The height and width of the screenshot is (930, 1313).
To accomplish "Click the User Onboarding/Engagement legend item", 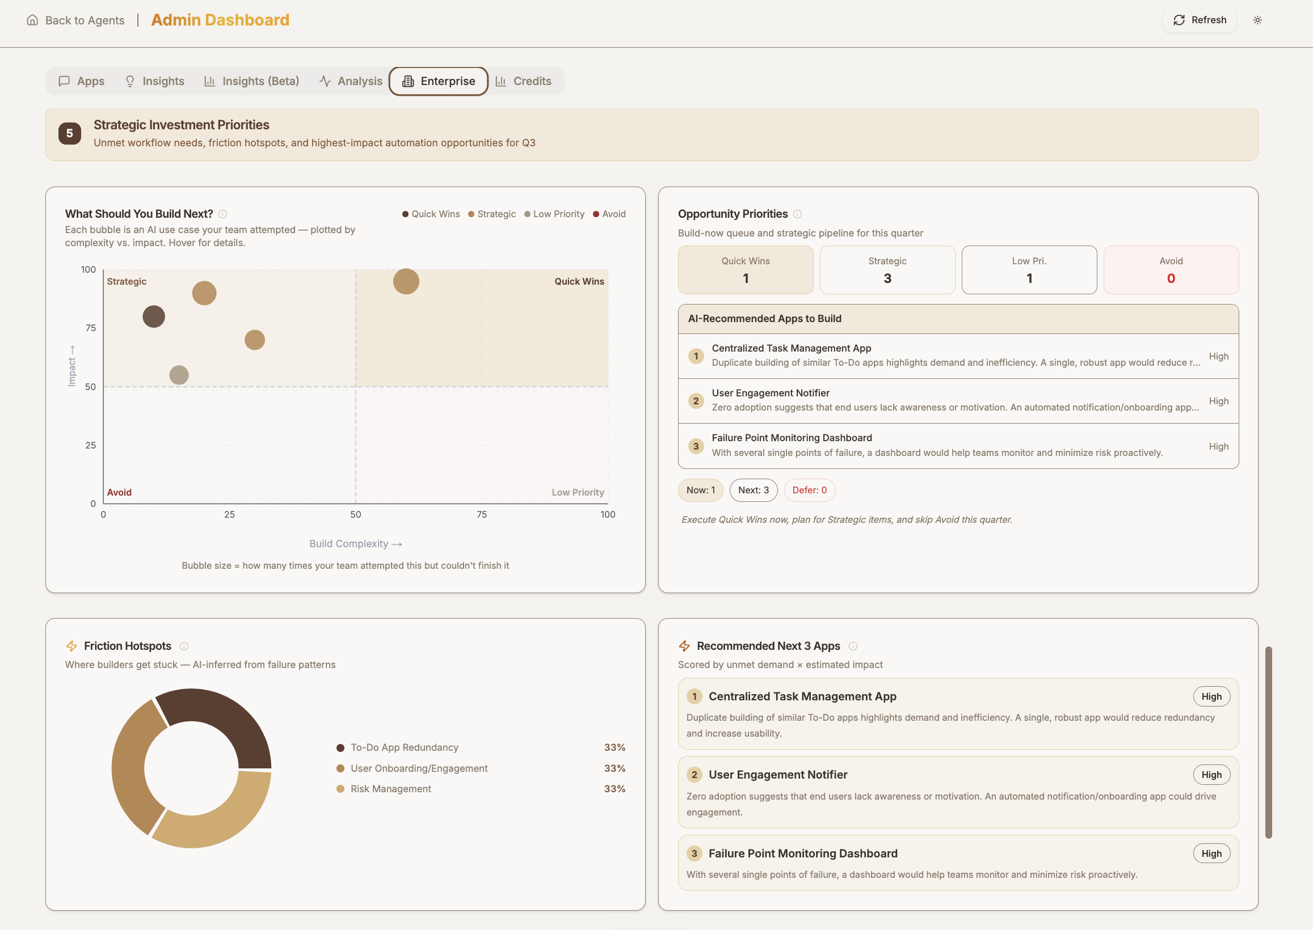I will tap(481, 768).
